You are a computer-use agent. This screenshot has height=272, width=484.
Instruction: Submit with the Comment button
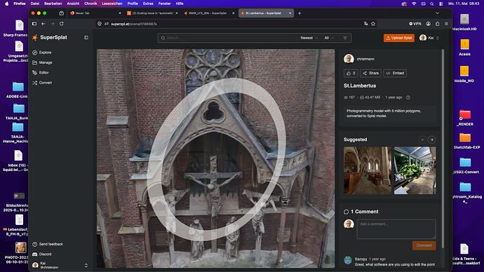(424, 245)
